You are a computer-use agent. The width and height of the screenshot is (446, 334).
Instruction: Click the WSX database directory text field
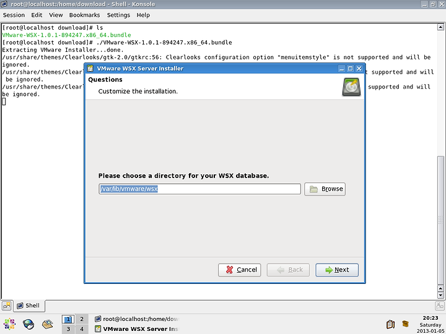(199, 189)
